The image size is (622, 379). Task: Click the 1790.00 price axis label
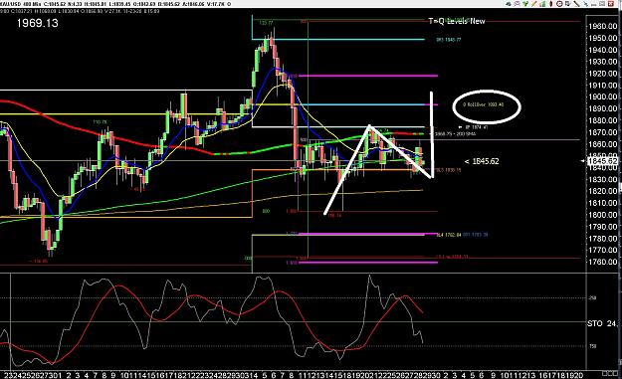pos(602,227)
